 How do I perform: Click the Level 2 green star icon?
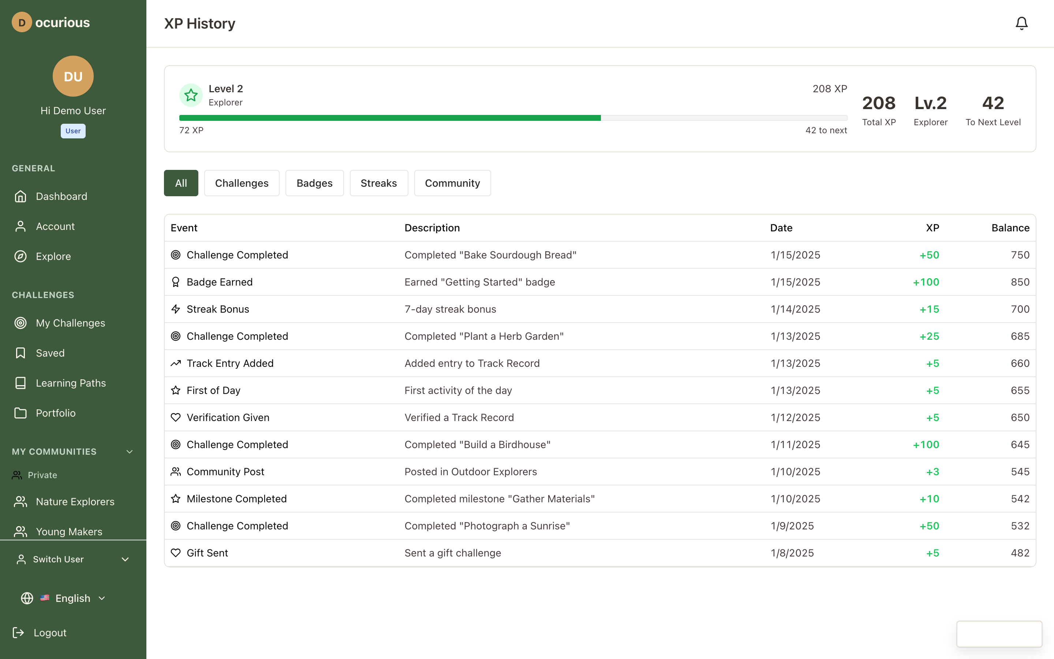191,95
